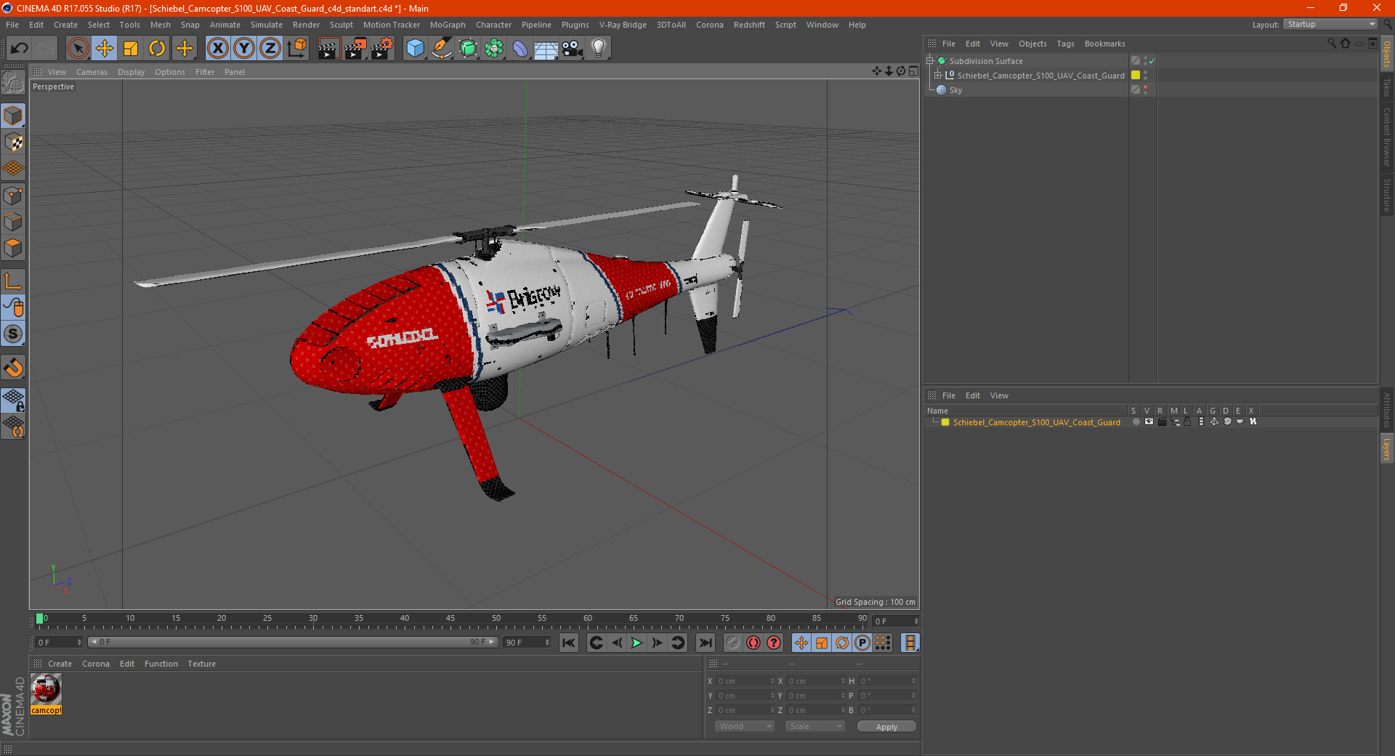Enable Polygons mode in left palette
This screenshot has width=1395, height=756.
coord(14,248)
